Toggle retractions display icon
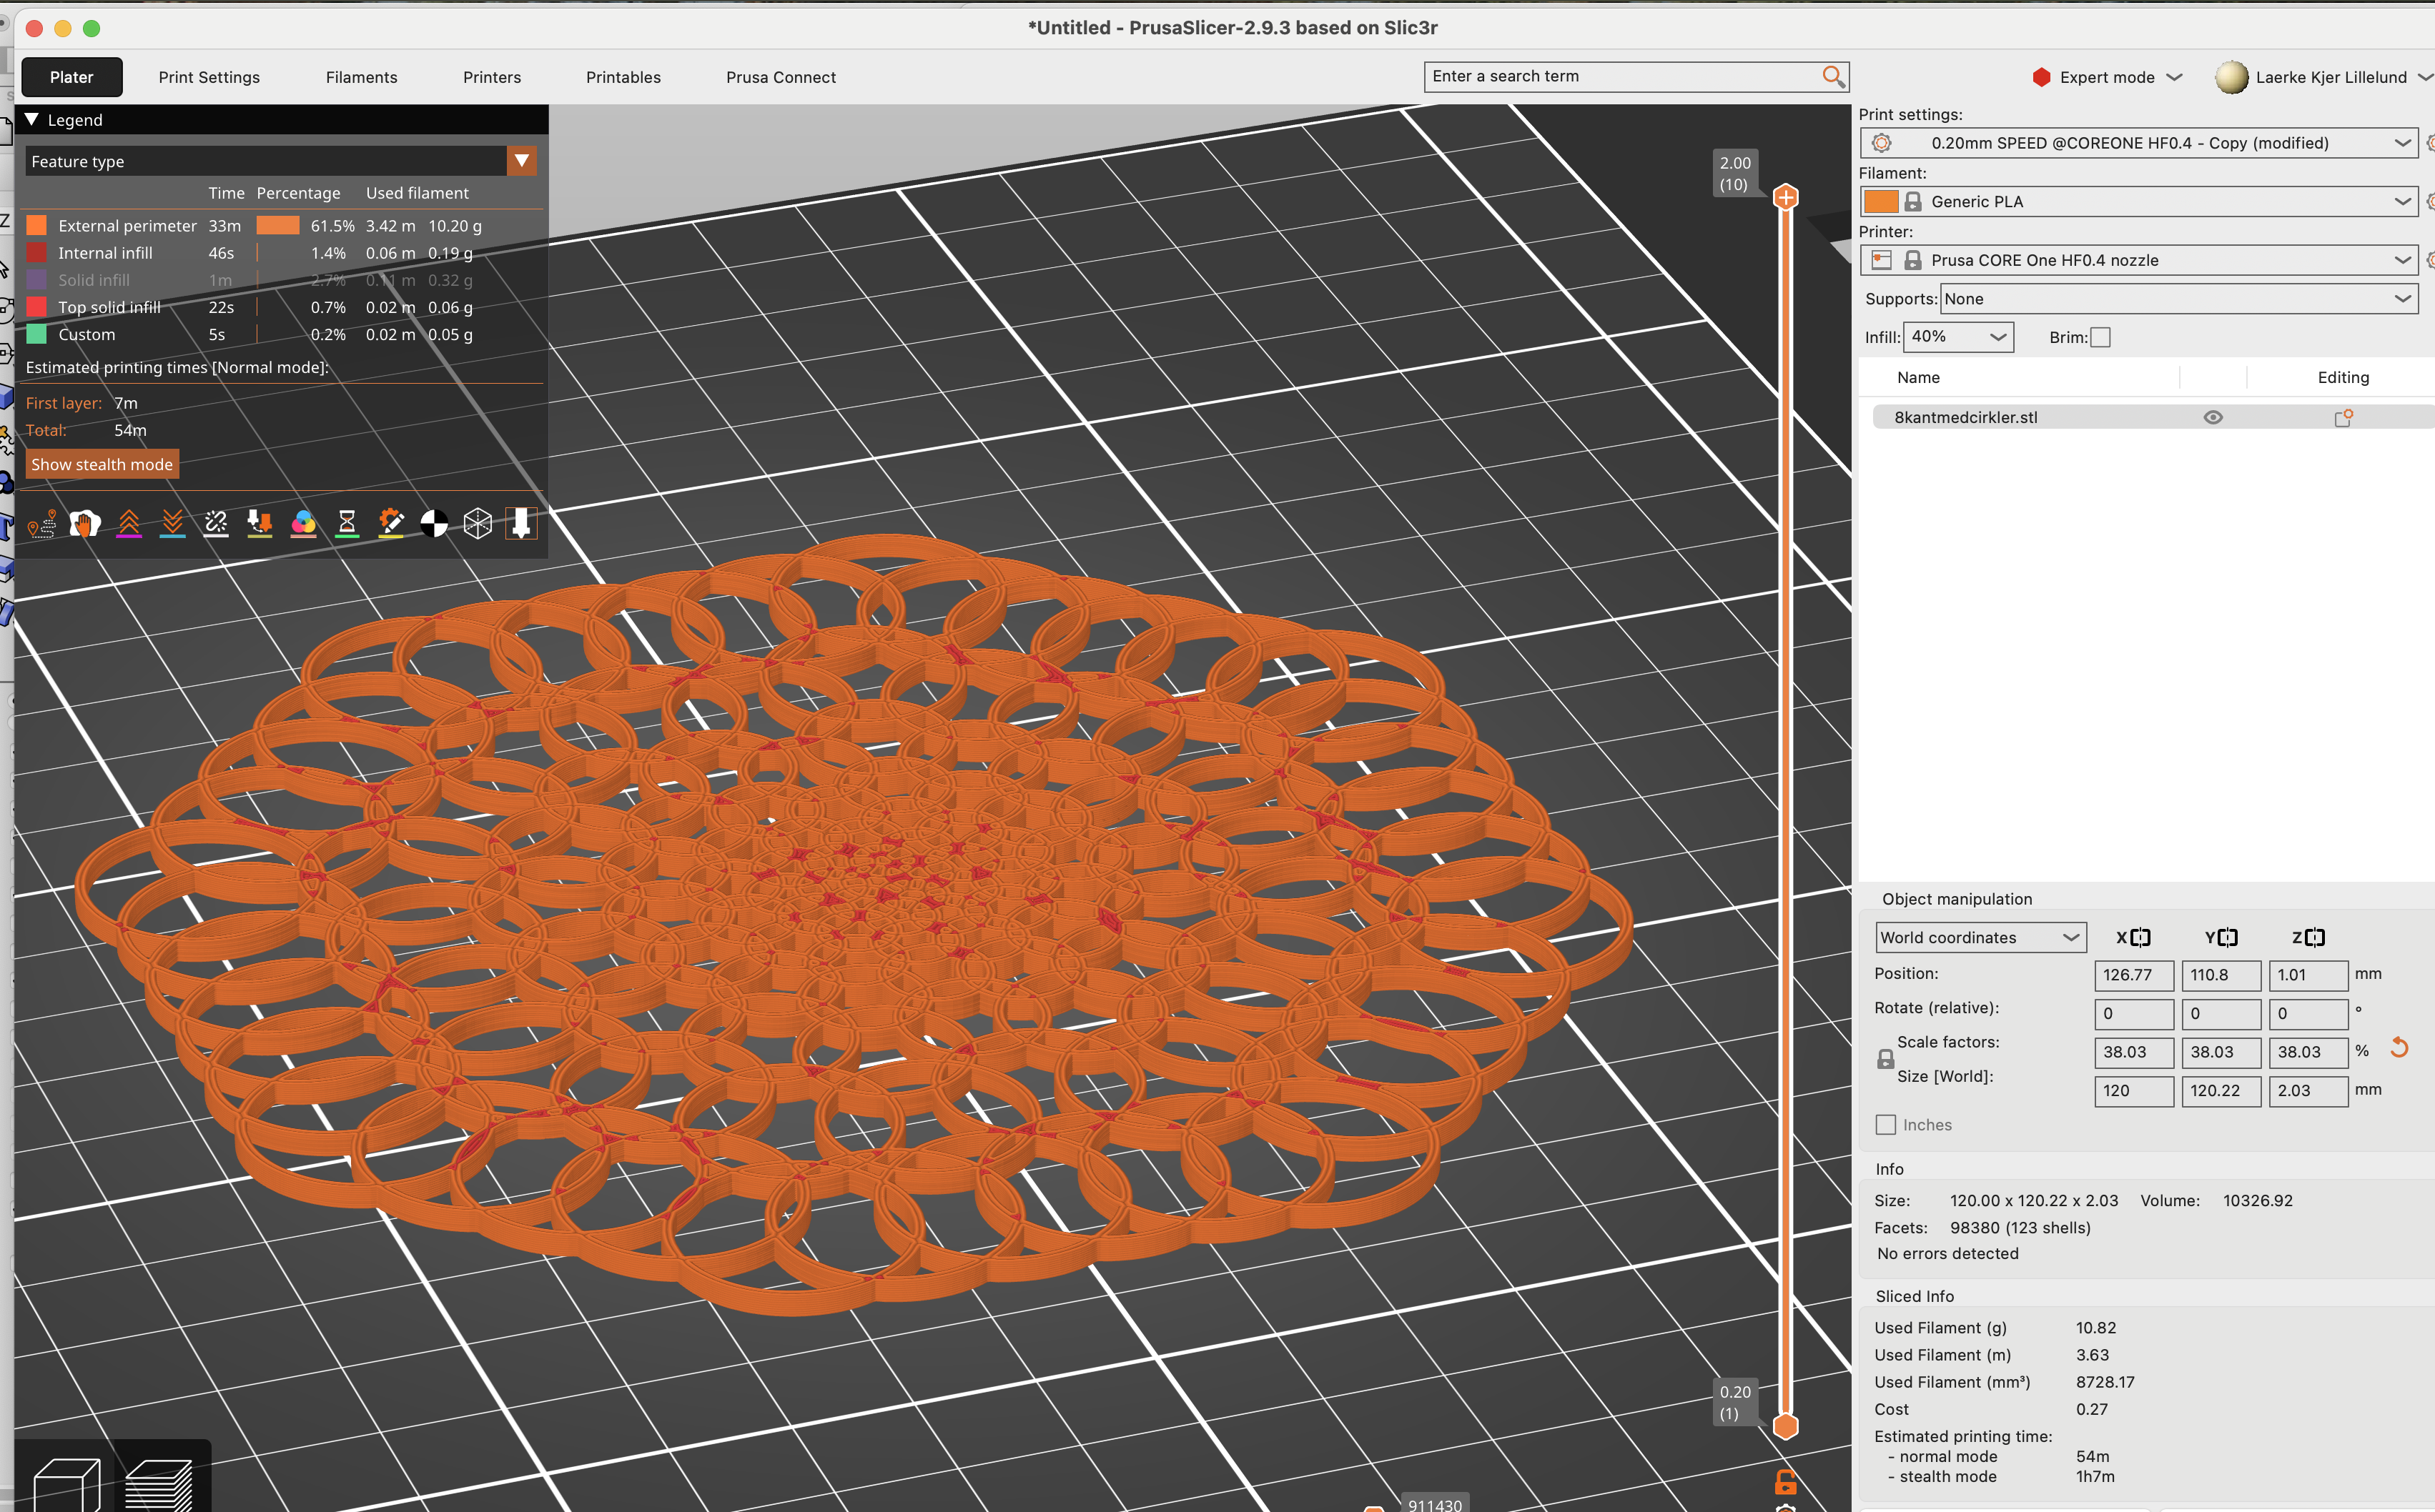 tap(129, 523)
